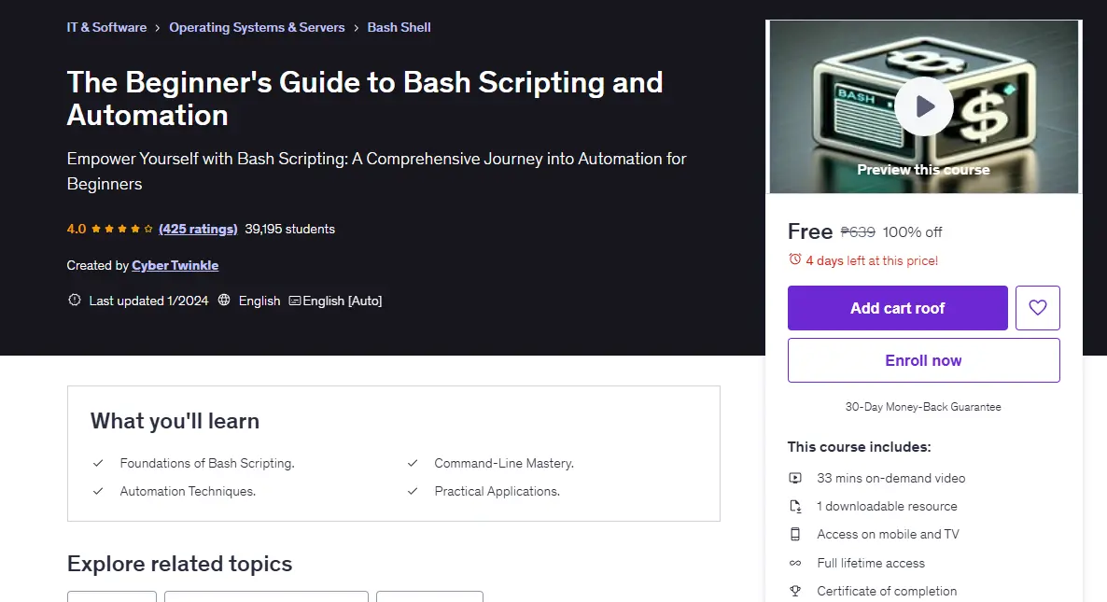
Task: Click checkmark beside Command-Line Mastery
Action: coord(413,463)
